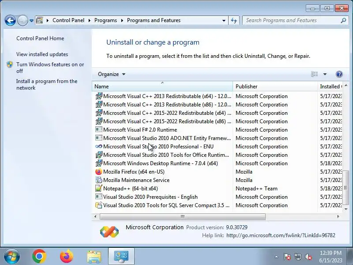Select Visual C++ 2013 Redistributable (x64) icon

click(98, 96)
